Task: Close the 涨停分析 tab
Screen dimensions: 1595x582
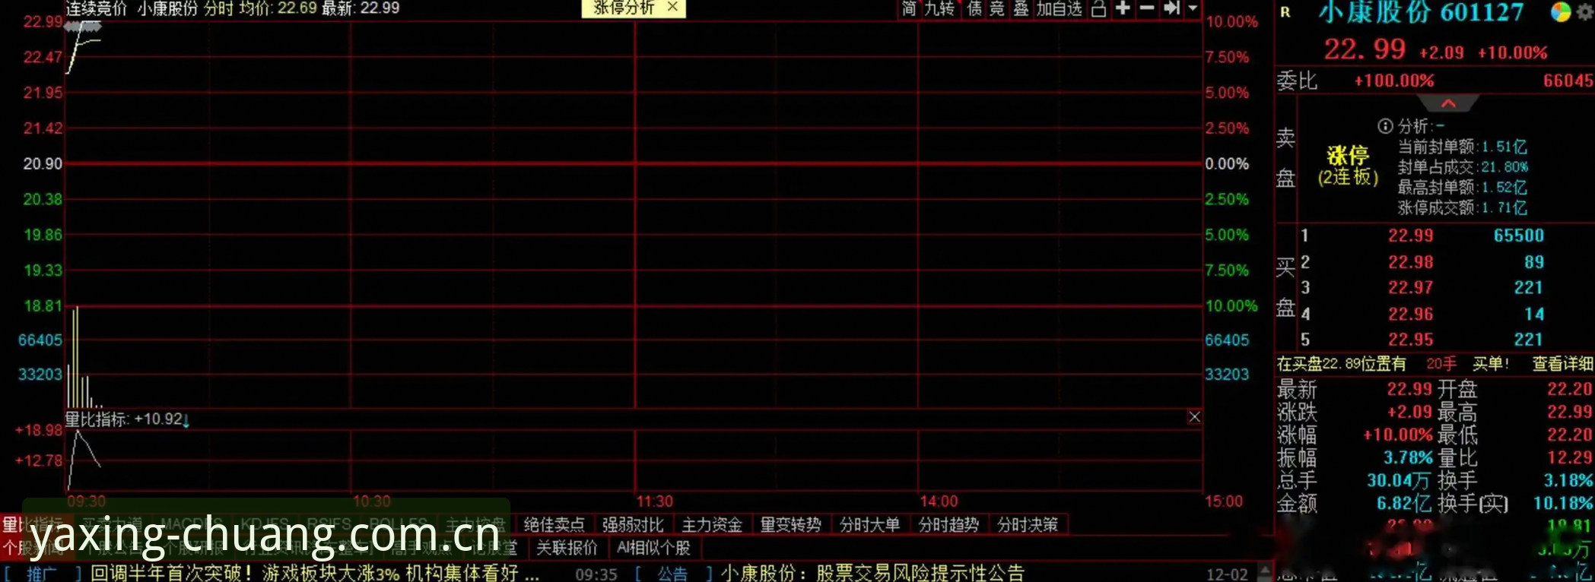Action: 672,7
